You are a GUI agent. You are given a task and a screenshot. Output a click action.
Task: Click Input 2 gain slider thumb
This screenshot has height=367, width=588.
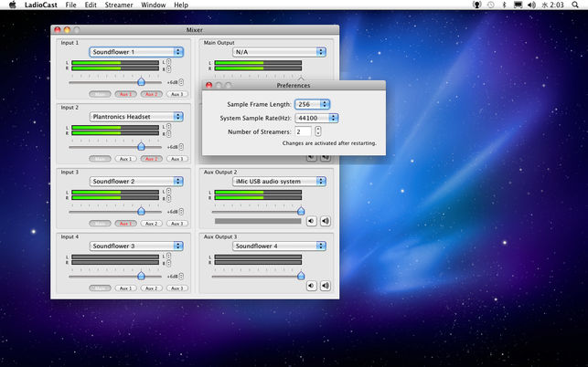(141, 146)
